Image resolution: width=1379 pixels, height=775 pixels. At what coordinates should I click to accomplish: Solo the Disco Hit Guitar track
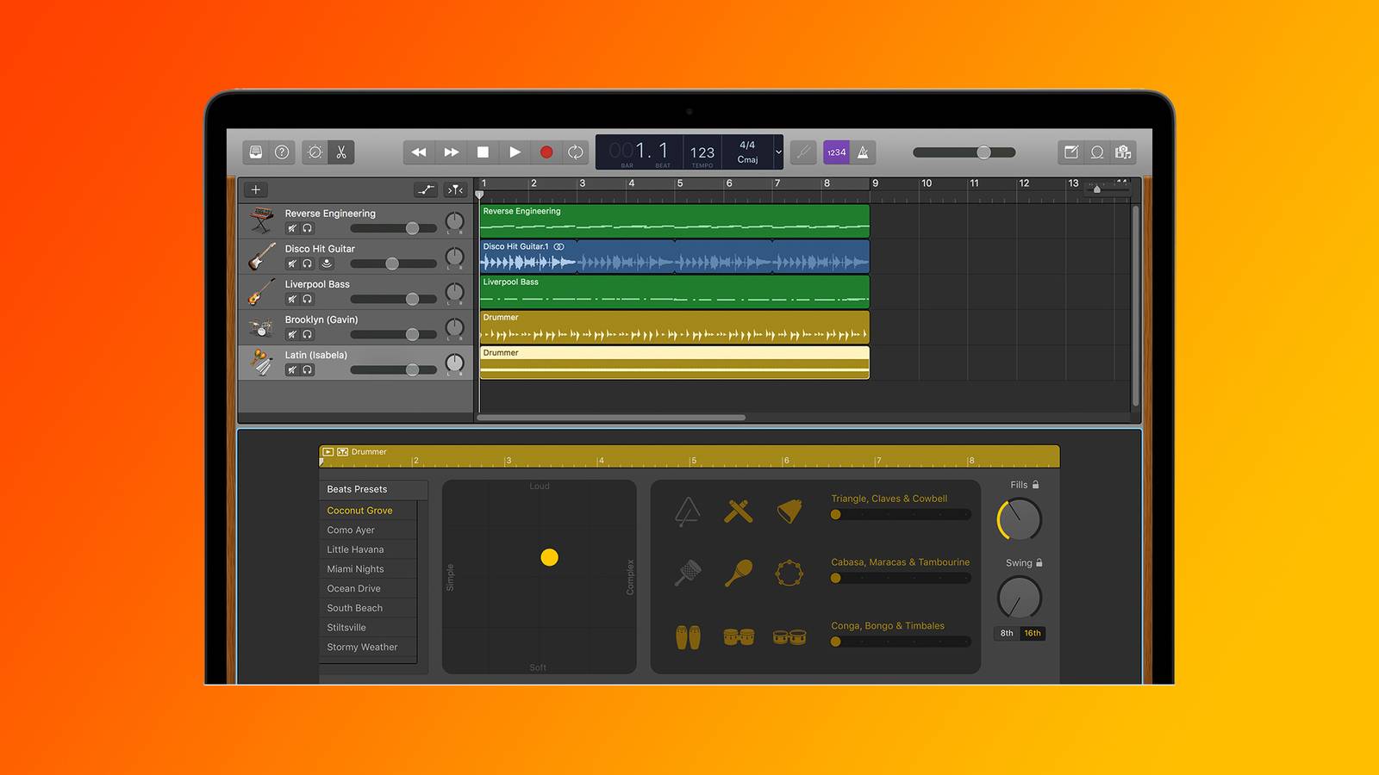306,263
